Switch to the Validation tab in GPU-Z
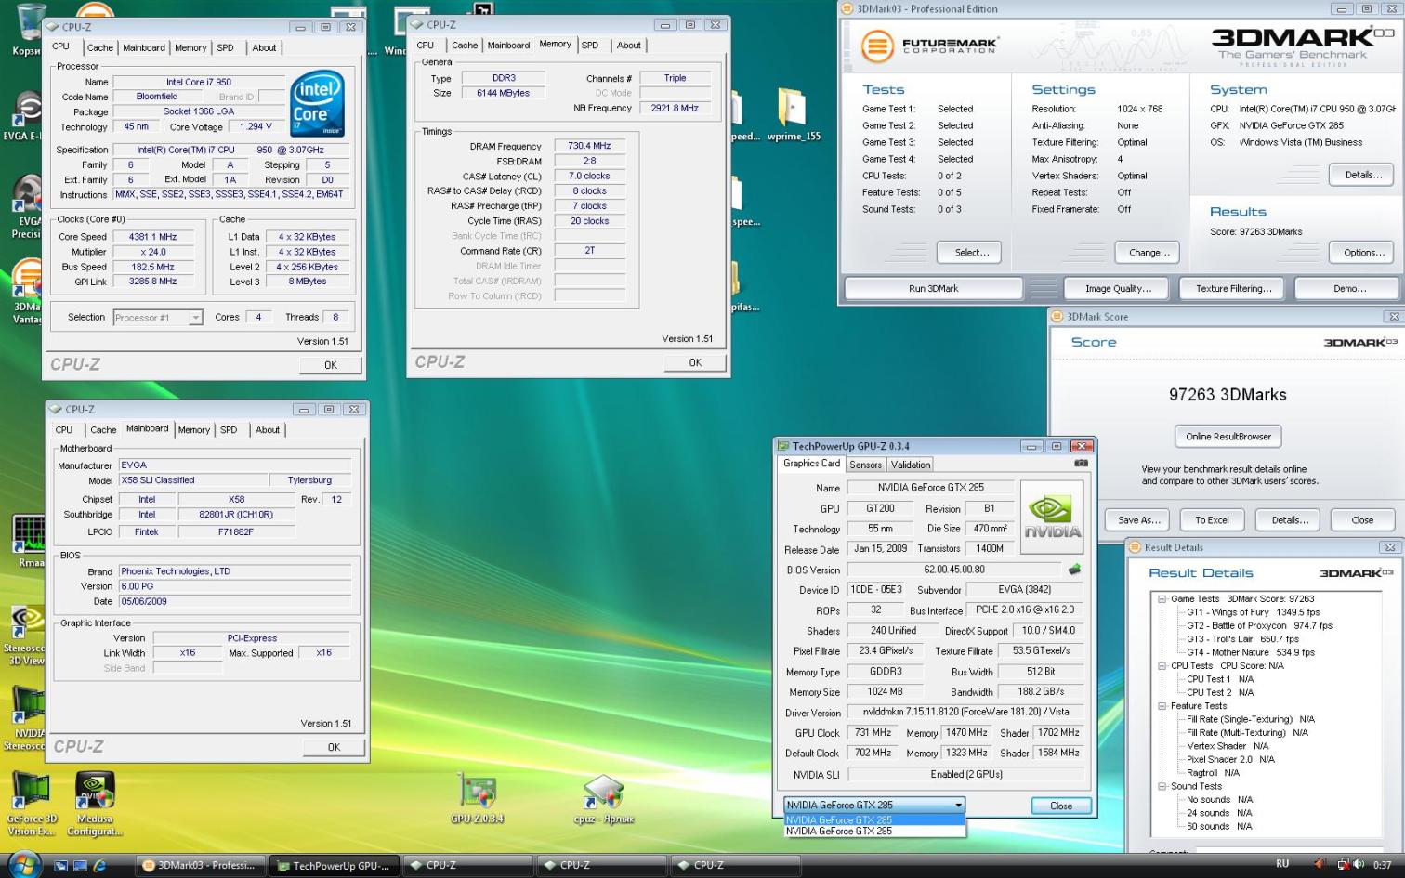The image size is (1405, 878). coord(911,465)
